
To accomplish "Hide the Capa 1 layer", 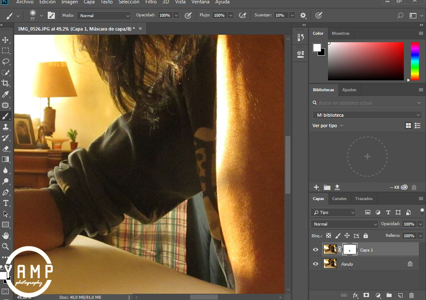I will tap(315, 249).
